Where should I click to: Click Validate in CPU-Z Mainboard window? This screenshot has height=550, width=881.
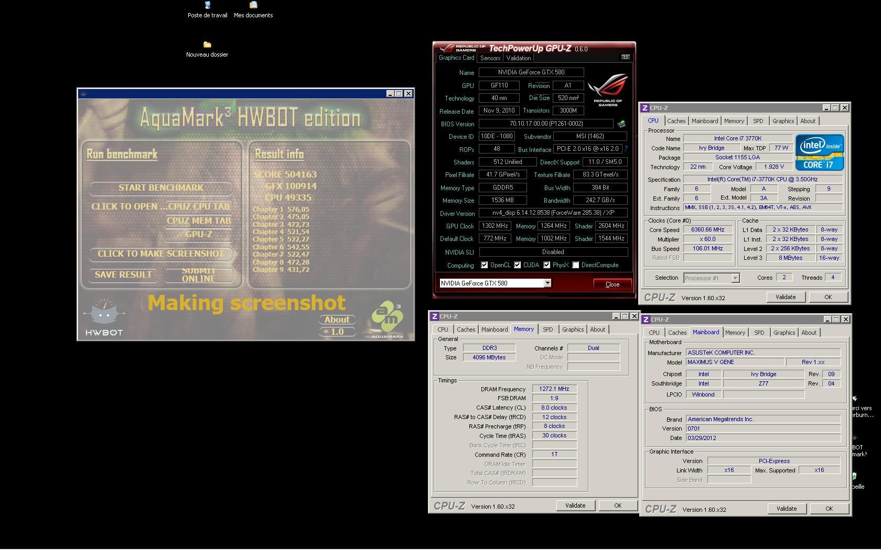click(x=786, y=509)
